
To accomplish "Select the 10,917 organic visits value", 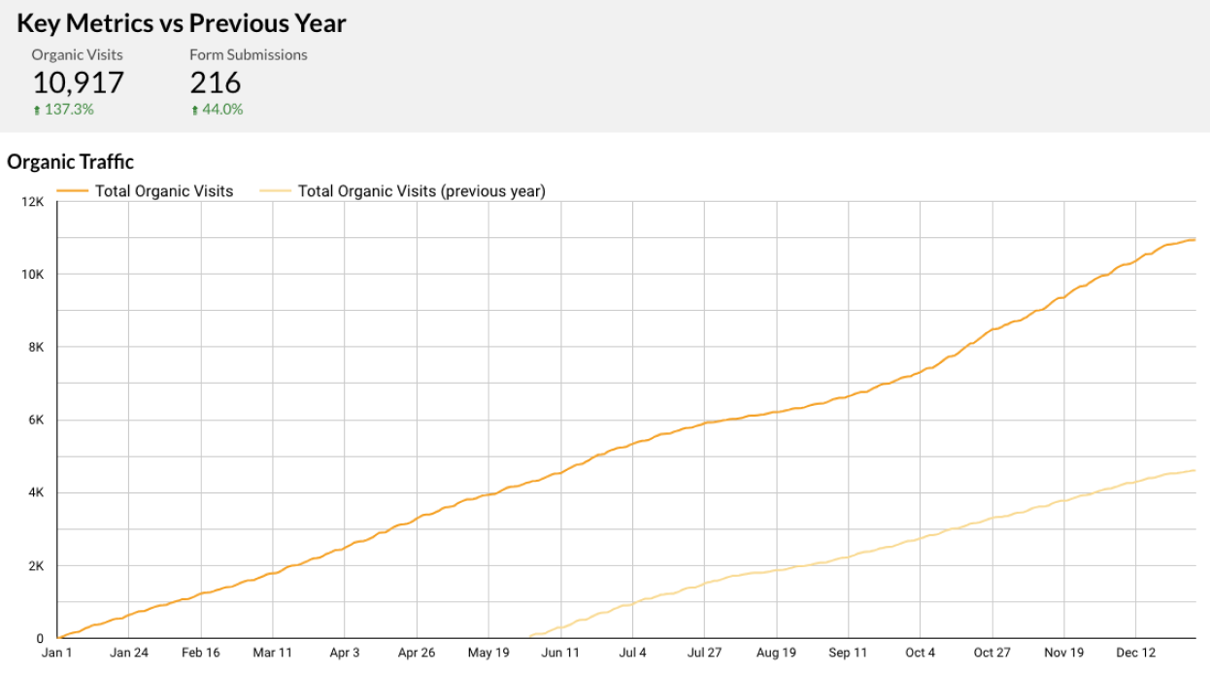I will pyautogui.click(x=78, y=83).
